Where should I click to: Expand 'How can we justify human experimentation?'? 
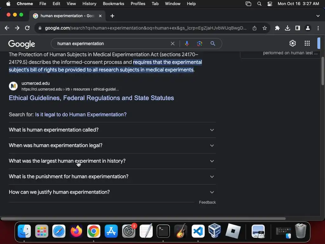tap(112, 192)
